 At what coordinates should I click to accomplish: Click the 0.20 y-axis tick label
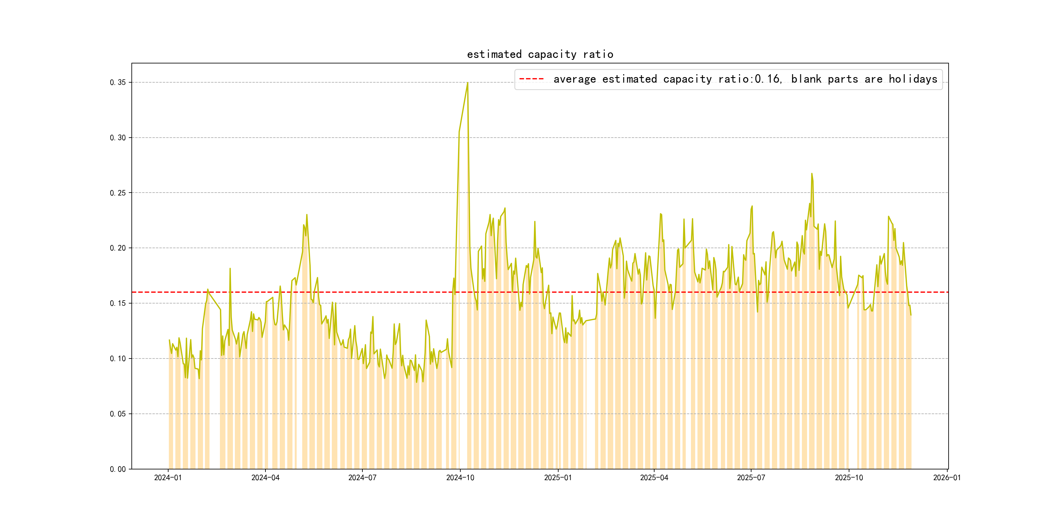tap(118, 248)
